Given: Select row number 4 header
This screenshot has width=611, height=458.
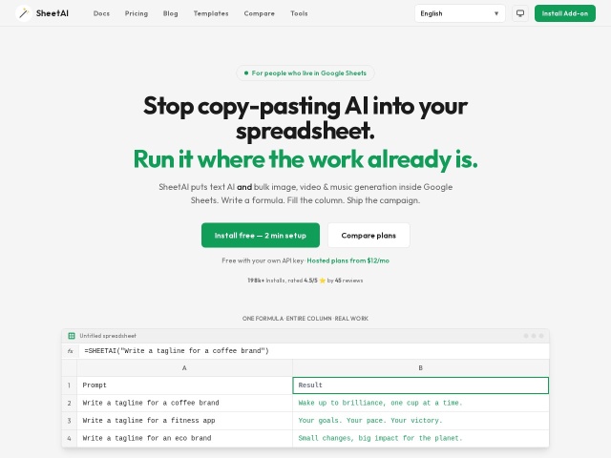Looking at the screenshot, I should click(x=70, y=438).
